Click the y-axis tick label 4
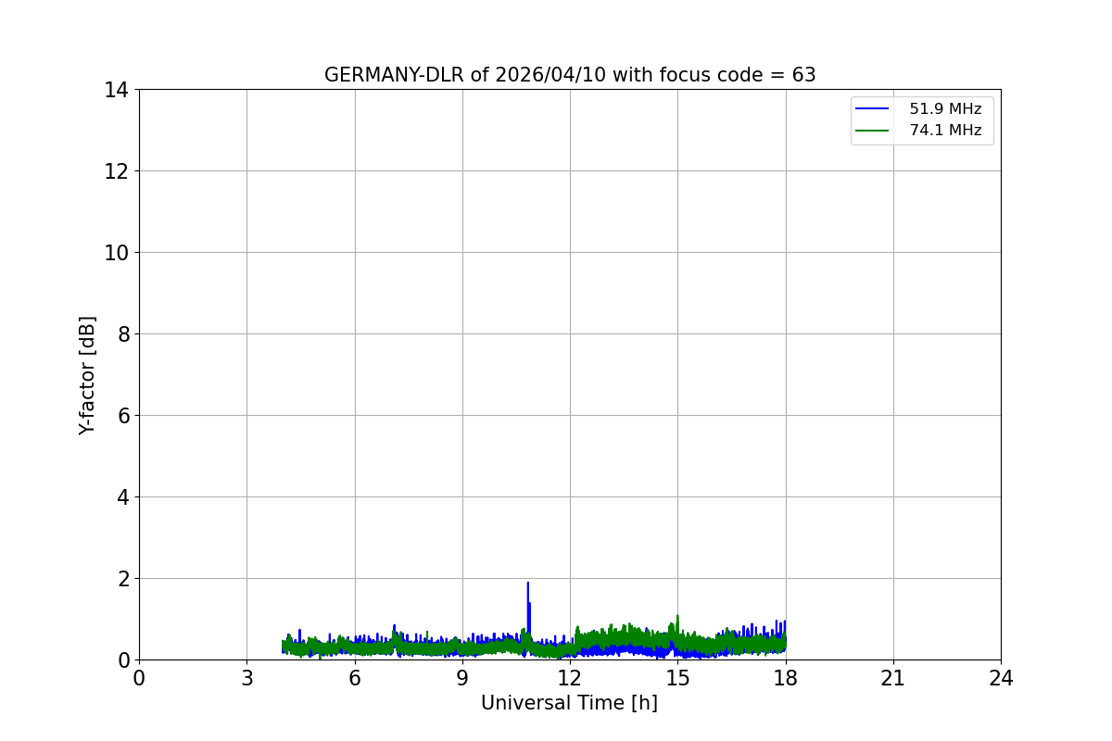1112x741 pixels. tap(122, 497)
